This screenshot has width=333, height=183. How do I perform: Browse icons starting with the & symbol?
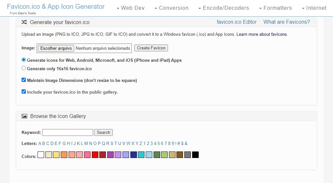pos(186,143)
